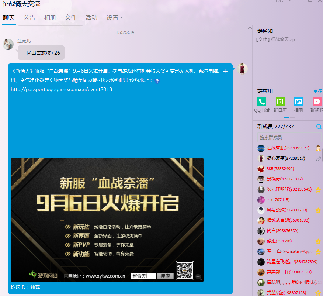
Task: Click the avatar of 流星在飞逝。
Action: pos(261,262)
